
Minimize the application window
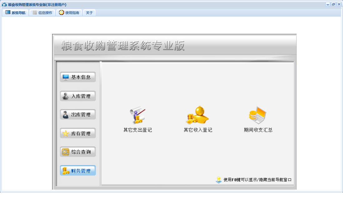tap(328, 4)
